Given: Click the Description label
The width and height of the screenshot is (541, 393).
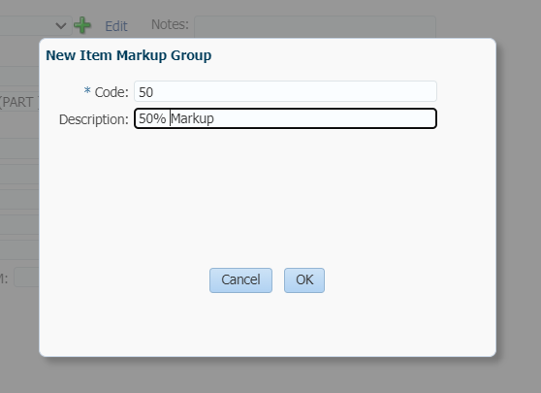Looking at the screenshot, I should point(93,119).
